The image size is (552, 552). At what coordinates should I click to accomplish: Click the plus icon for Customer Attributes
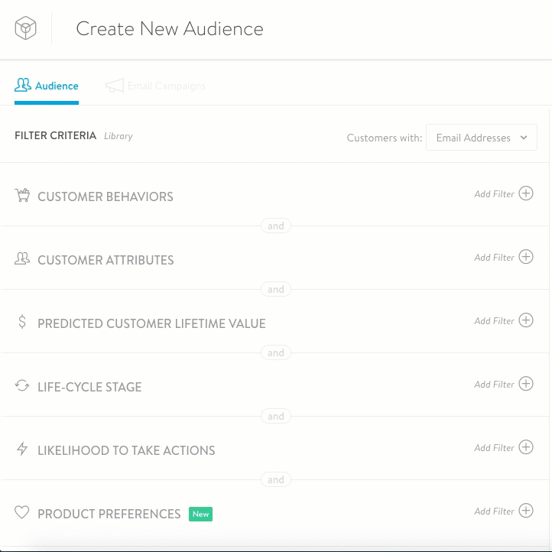pyautogui.click(x=526, y=257)
